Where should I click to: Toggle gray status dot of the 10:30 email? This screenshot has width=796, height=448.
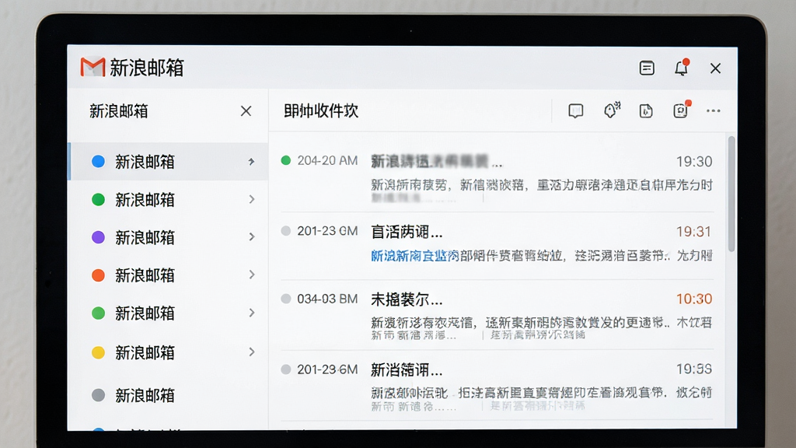286,299
